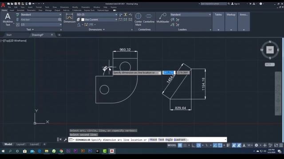Click the Find text input field
The width and height of the screenshot is (284, 159).
39,19
